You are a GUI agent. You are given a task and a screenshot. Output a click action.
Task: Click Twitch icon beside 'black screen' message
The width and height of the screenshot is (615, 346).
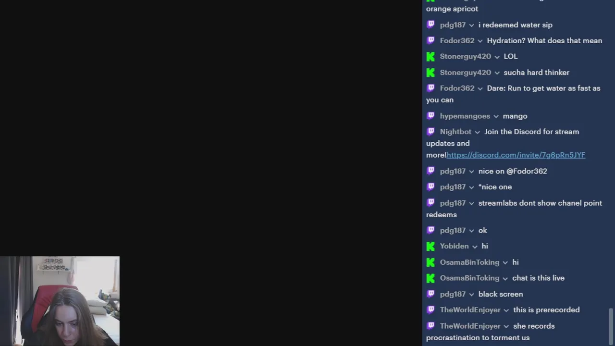(430, 294)
